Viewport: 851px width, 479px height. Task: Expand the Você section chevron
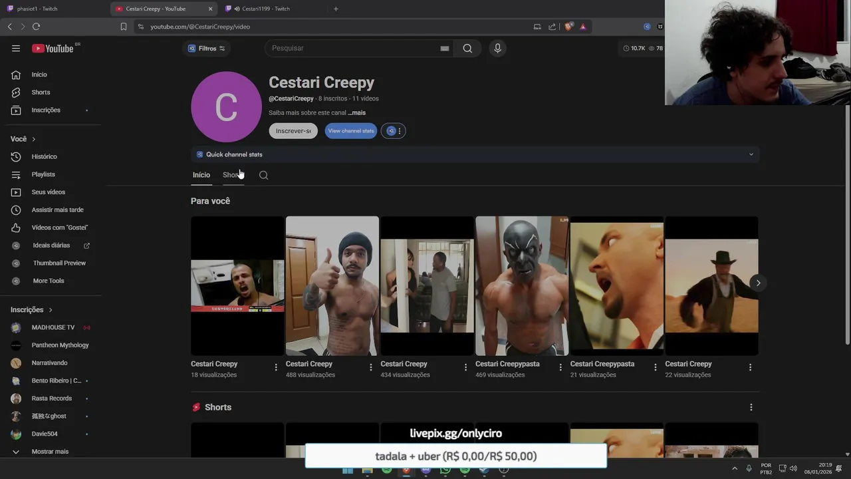coord(33,139)
